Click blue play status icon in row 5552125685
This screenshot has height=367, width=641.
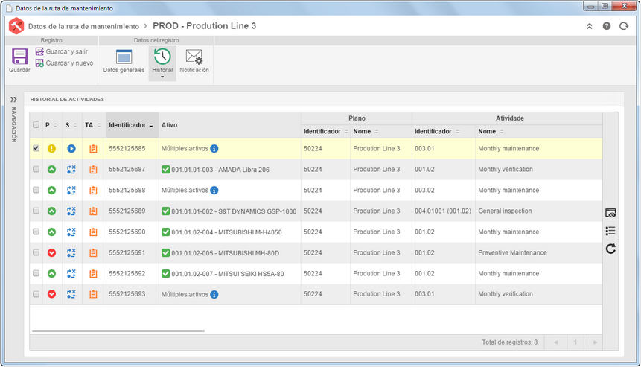(x=71, y=149)
